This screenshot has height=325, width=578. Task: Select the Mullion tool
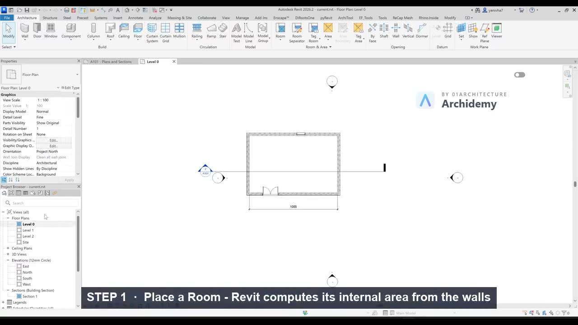pos(179,31)
